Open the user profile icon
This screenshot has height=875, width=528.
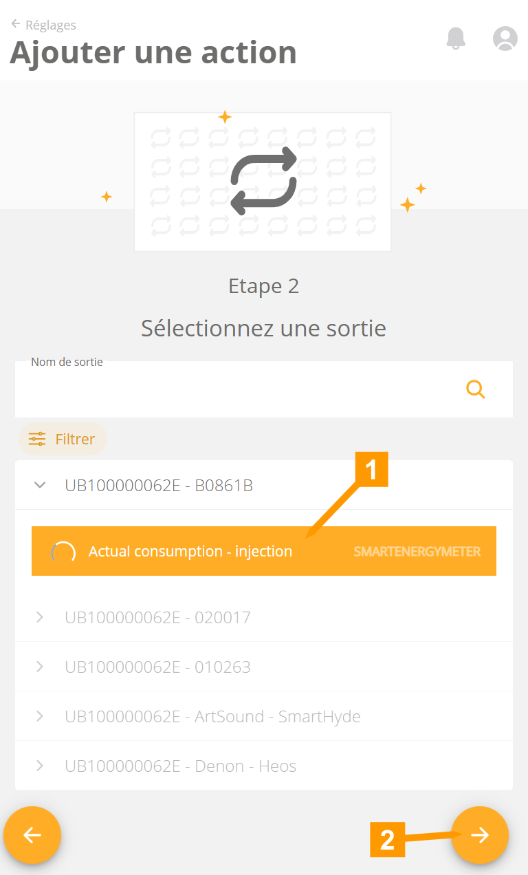click(505, 38)
